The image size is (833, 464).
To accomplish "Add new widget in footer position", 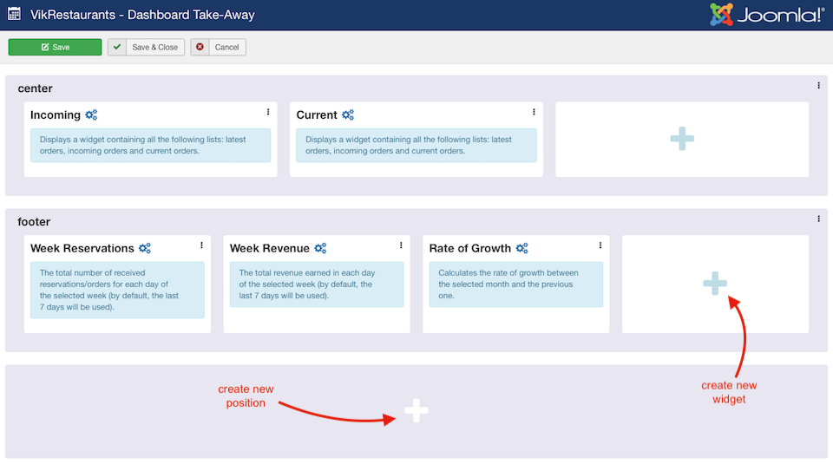I will tap(715, 283).
